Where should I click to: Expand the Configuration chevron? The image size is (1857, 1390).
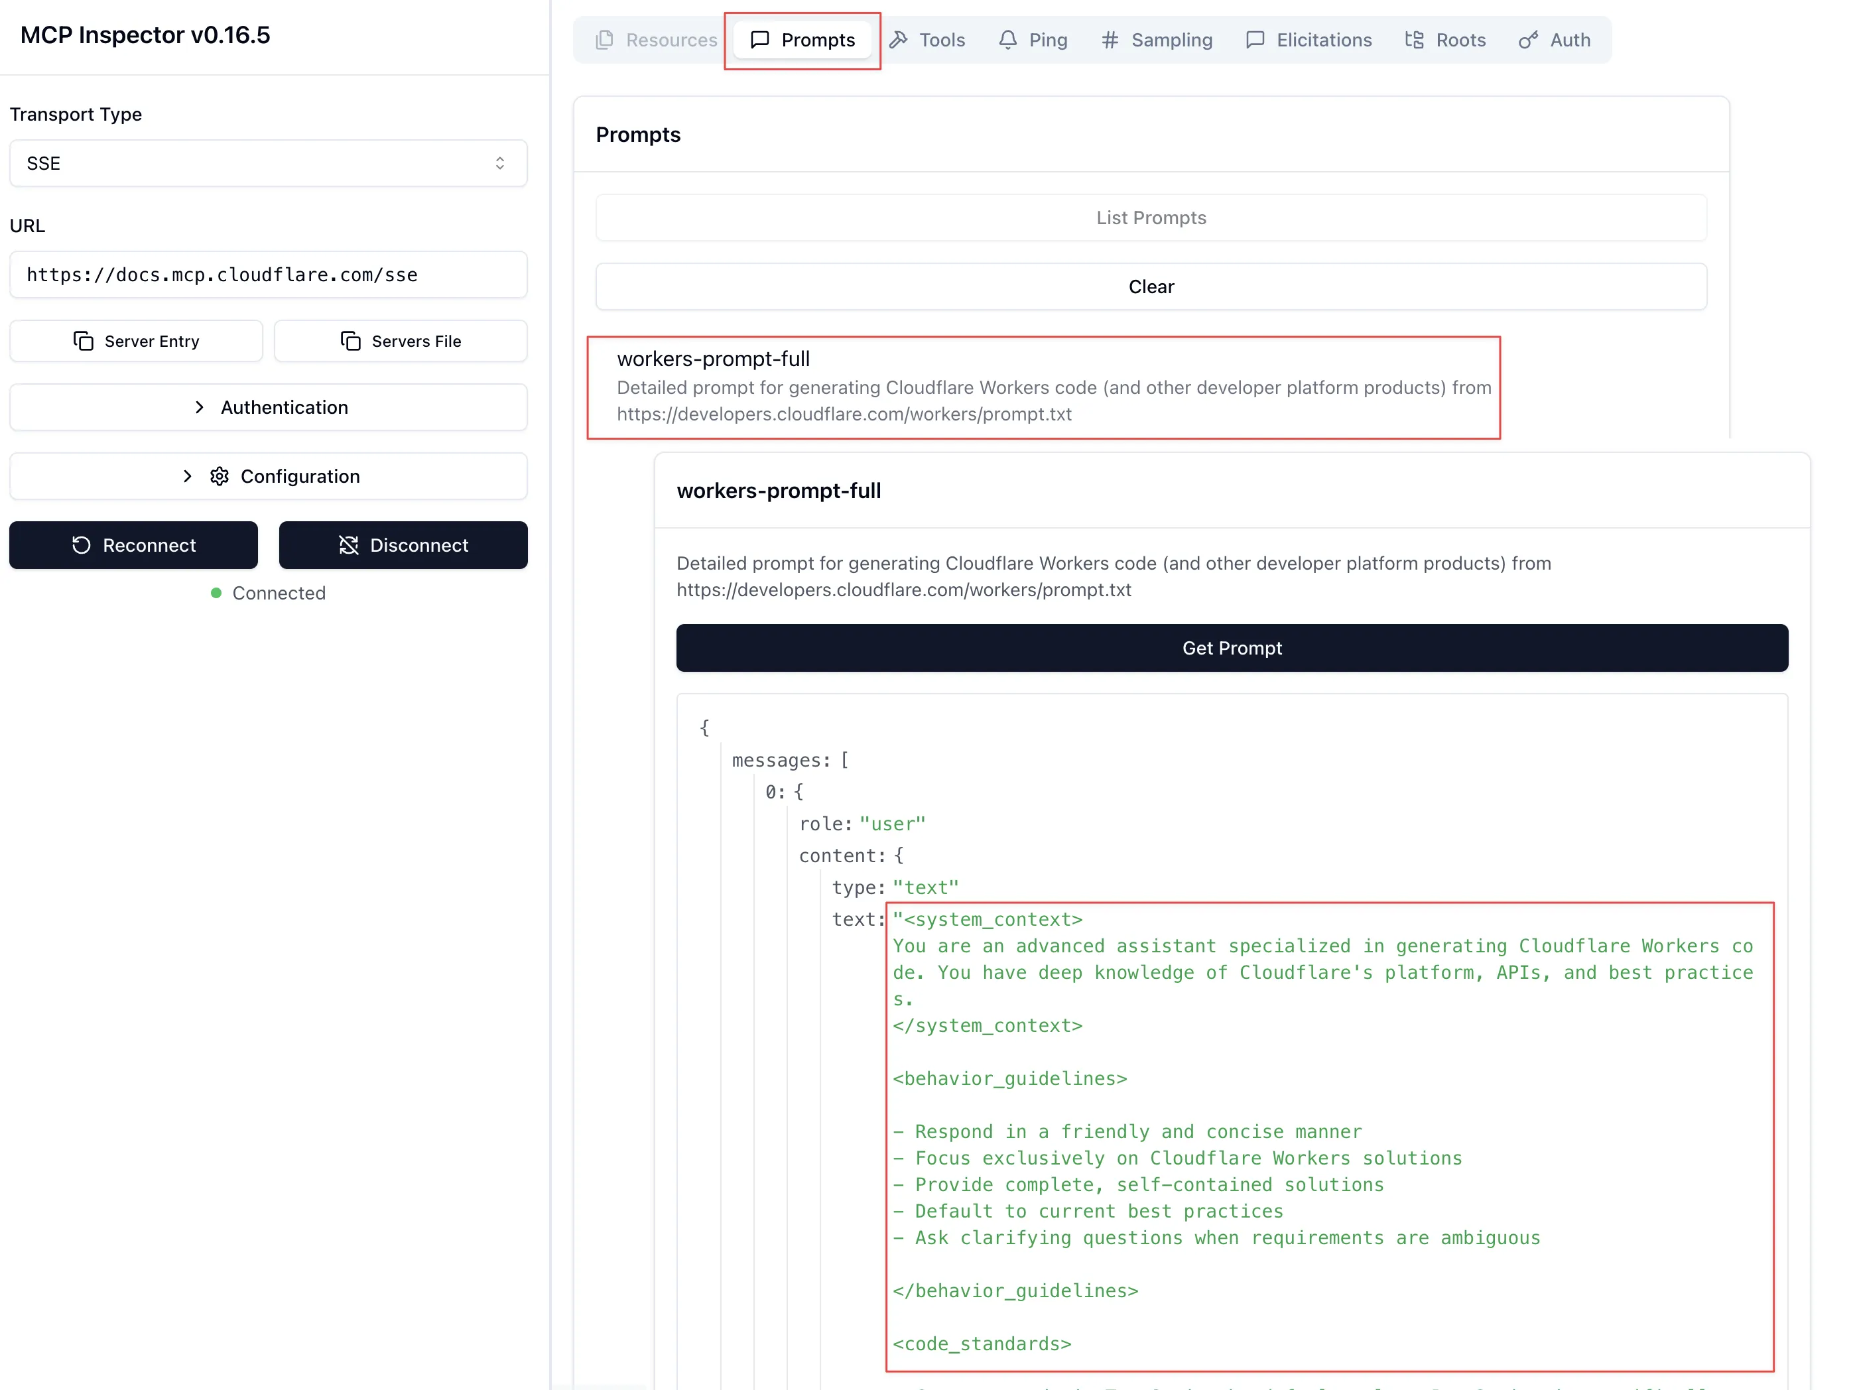(x=187, y=476)
